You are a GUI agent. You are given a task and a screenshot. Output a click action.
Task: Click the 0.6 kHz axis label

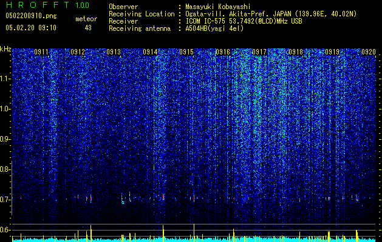click(x=5, y=230)
